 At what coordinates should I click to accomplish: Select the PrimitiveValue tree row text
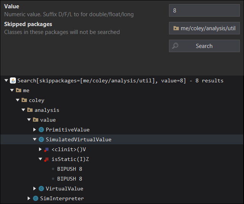67,130
